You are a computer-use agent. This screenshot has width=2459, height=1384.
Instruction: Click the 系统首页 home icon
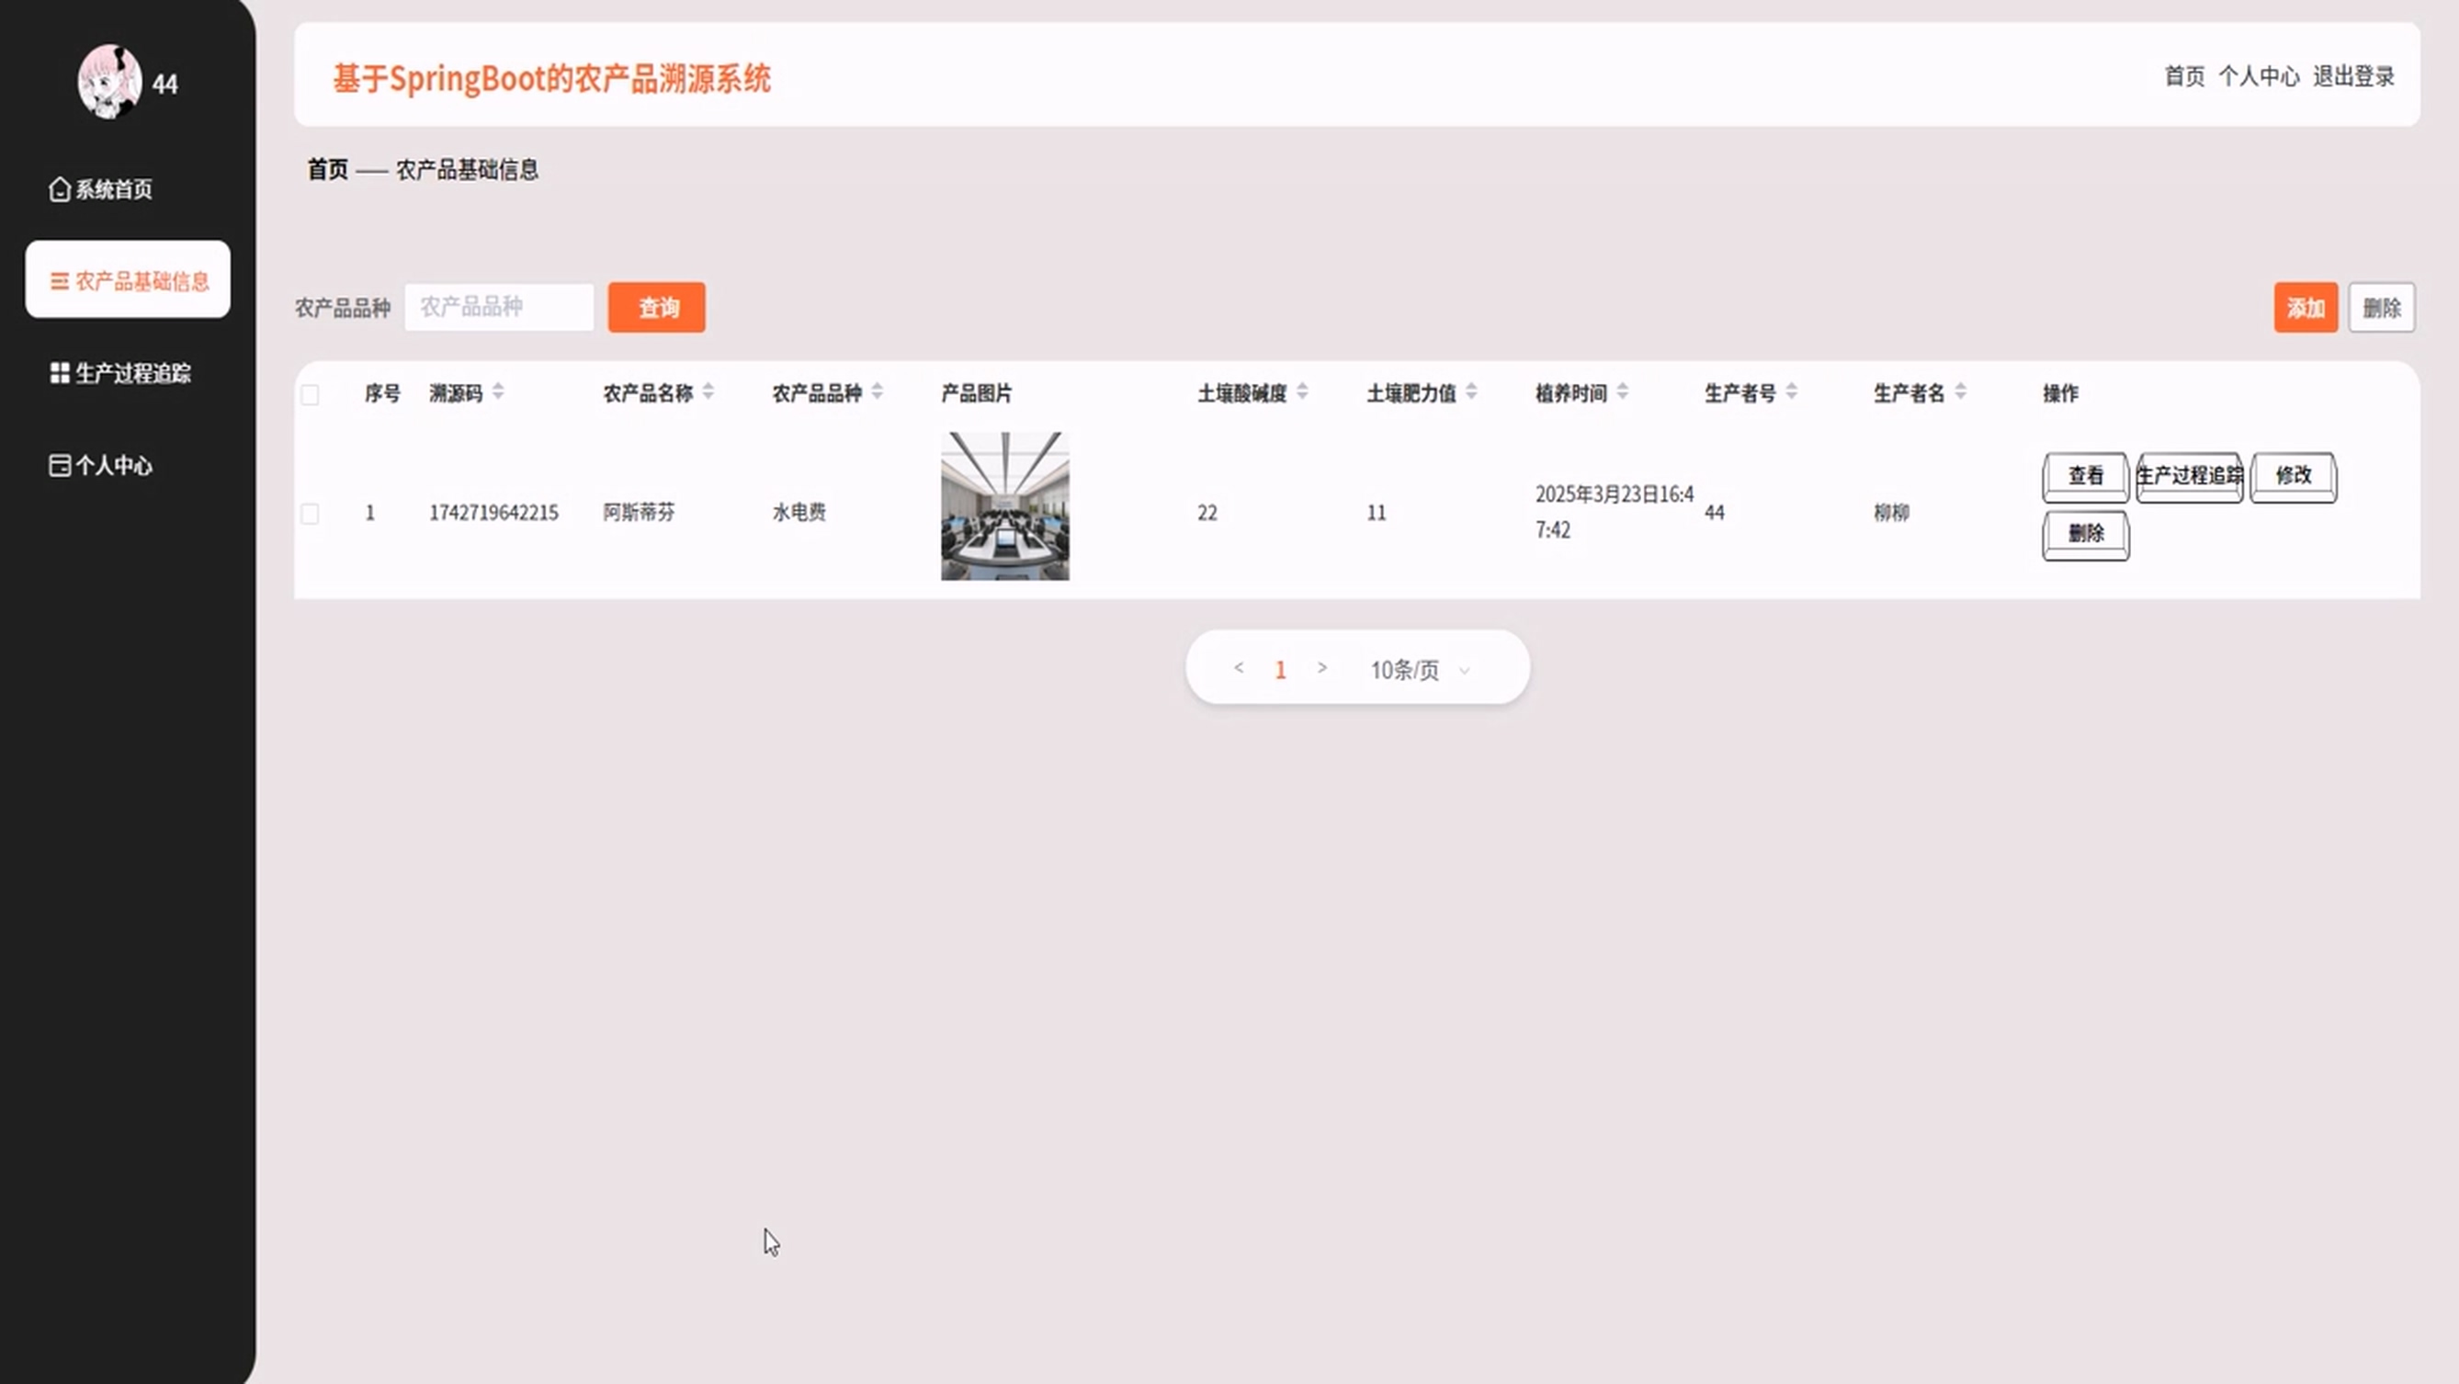tap(59, 189)
